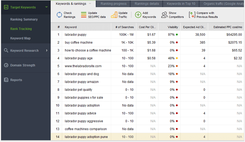Image resolution: width=245 pixels, height=142 pixels.
Task: Expand the Keyword Research section arrow
Action: tap(47, 51)
